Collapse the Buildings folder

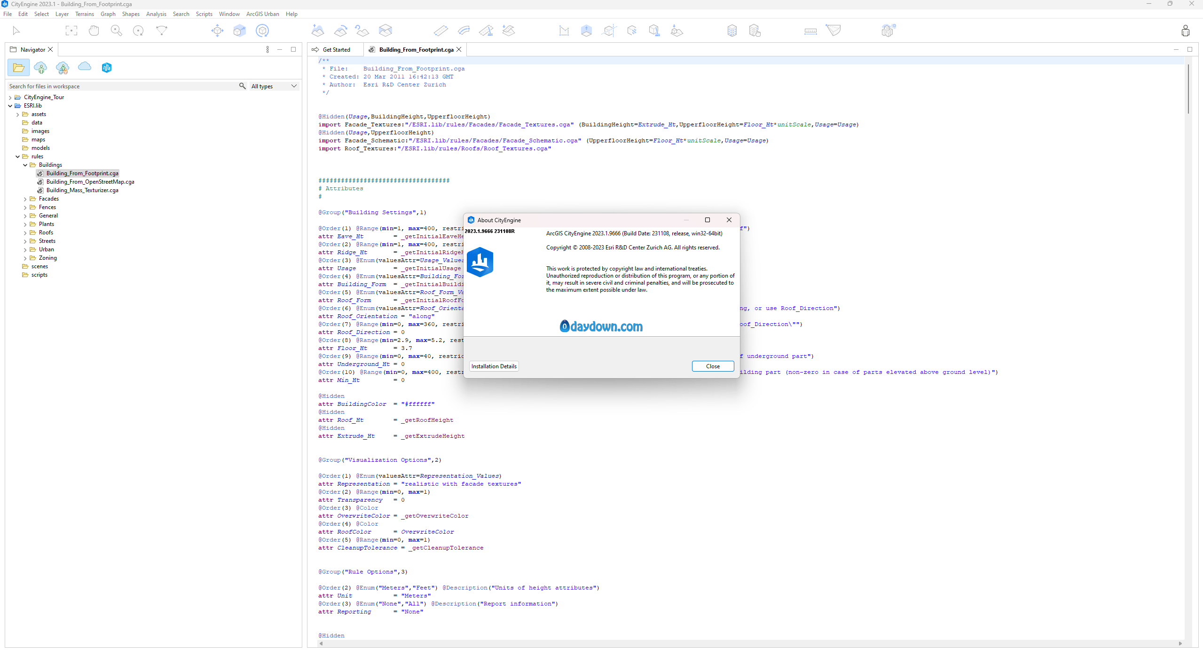pyautogui.click(x=25, y=165)
